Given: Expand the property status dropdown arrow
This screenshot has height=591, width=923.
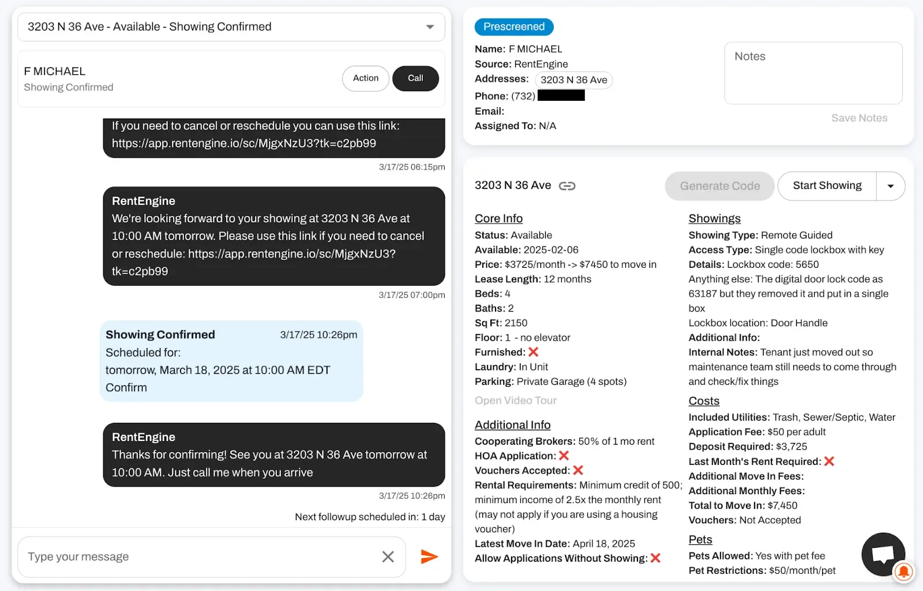Looking at the screenshot, I should 430,27.
